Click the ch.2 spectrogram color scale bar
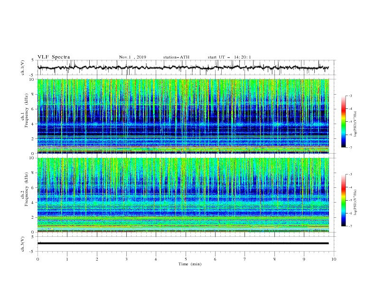 coord(343,200)
